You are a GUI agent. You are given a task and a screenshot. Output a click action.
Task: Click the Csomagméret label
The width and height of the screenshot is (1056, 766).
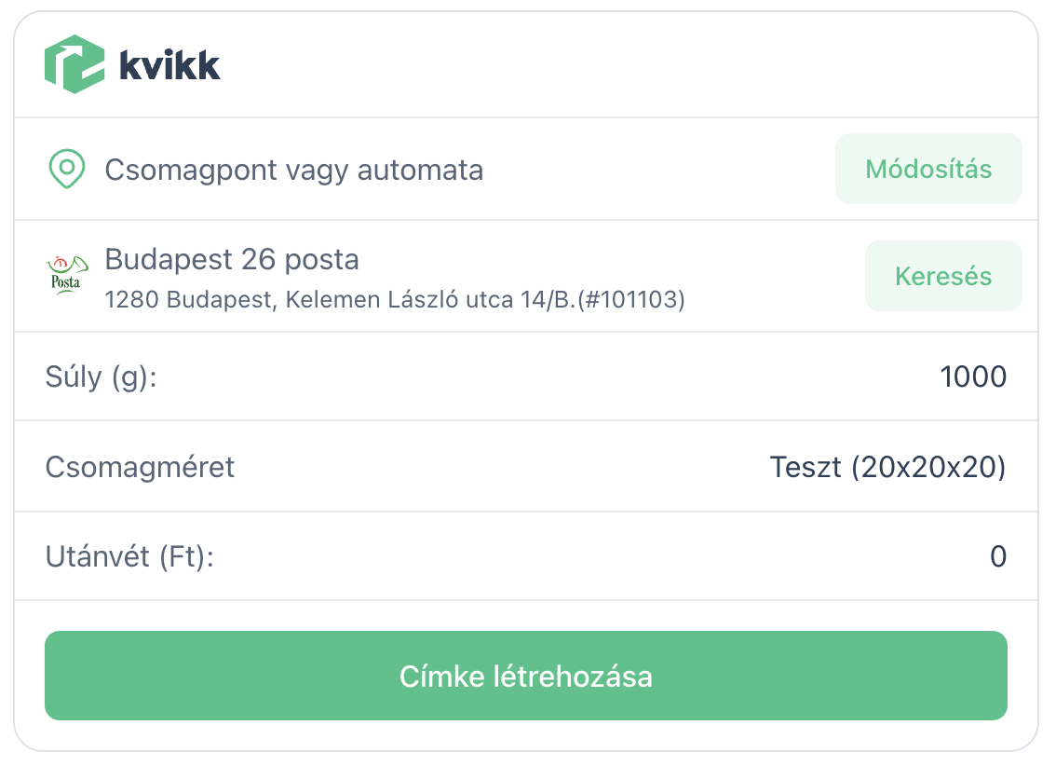click(140, 466)
